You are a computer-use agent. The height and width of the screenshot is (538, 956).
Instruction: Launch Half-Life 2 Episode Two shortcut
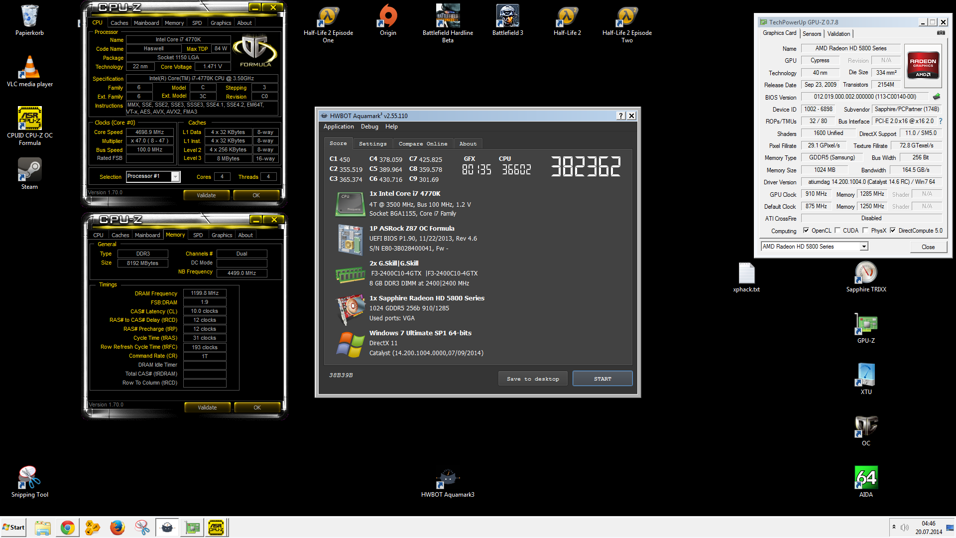pos(627,24)
